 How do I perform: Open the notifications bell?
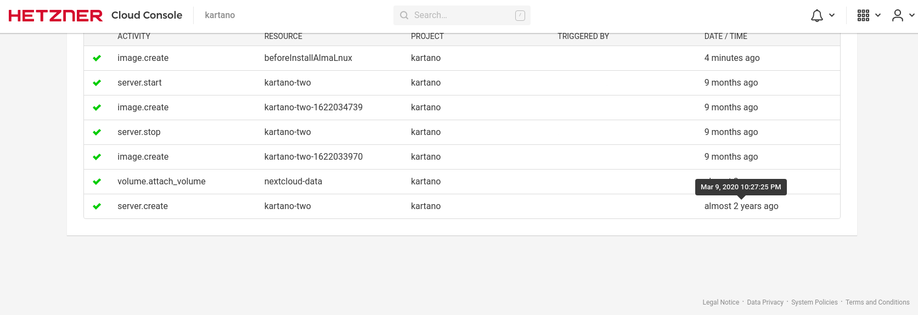[x=816, y=15]
